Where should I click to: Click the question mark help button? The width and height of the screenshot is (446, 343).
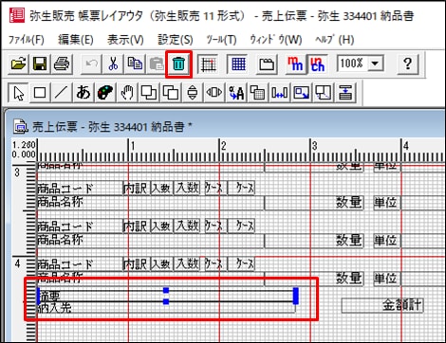(x=407, y=64)
